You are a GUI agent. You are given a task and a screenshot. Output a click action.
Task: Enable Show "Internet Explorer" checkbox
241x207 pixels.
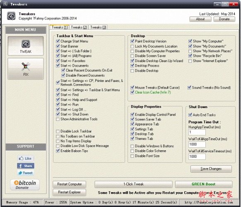pos(190,61)
